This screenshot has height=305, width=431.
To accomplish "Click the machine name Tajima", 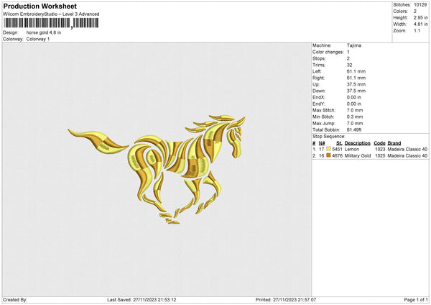I will click(354, 45).
